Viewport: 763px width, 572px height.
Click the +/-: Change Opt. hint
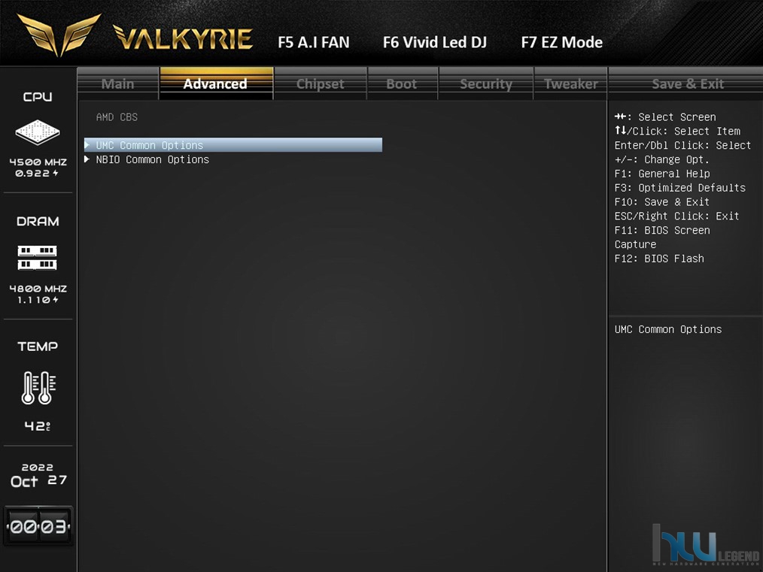pos(661,159)
